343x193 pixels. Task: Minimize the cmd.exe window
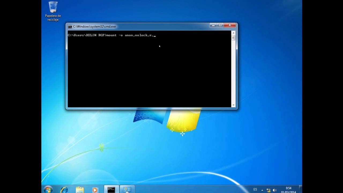coord(213,25)
